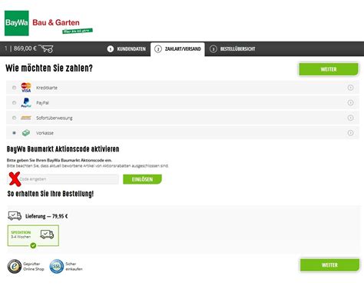Click the Kreditkarte label text
Image resolution: width=364 pixels, height=286 pixels.
click(47, 88)
